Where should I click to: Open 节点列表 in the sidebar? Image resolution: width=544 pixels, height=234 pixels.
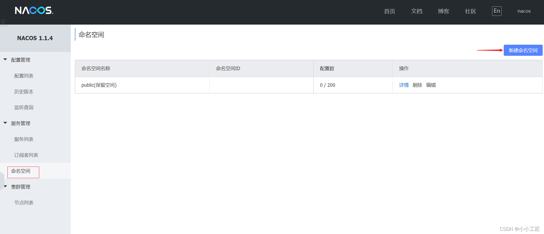click(24, 203)
